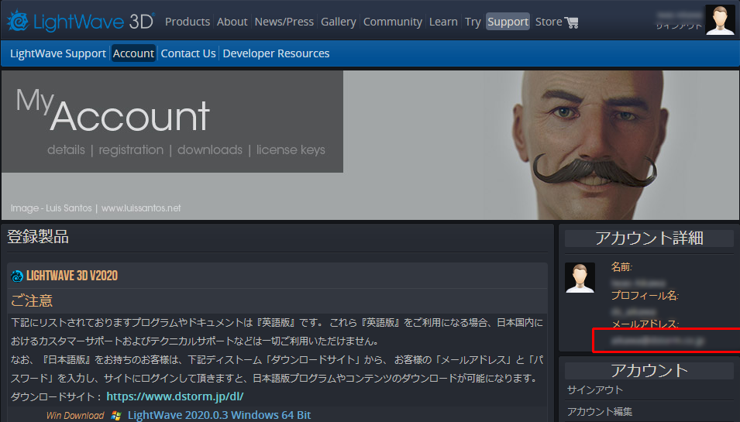Click the 名前: label
Image resolution: width=740 pixels, height=422 pixels.
tap(621, 267)
